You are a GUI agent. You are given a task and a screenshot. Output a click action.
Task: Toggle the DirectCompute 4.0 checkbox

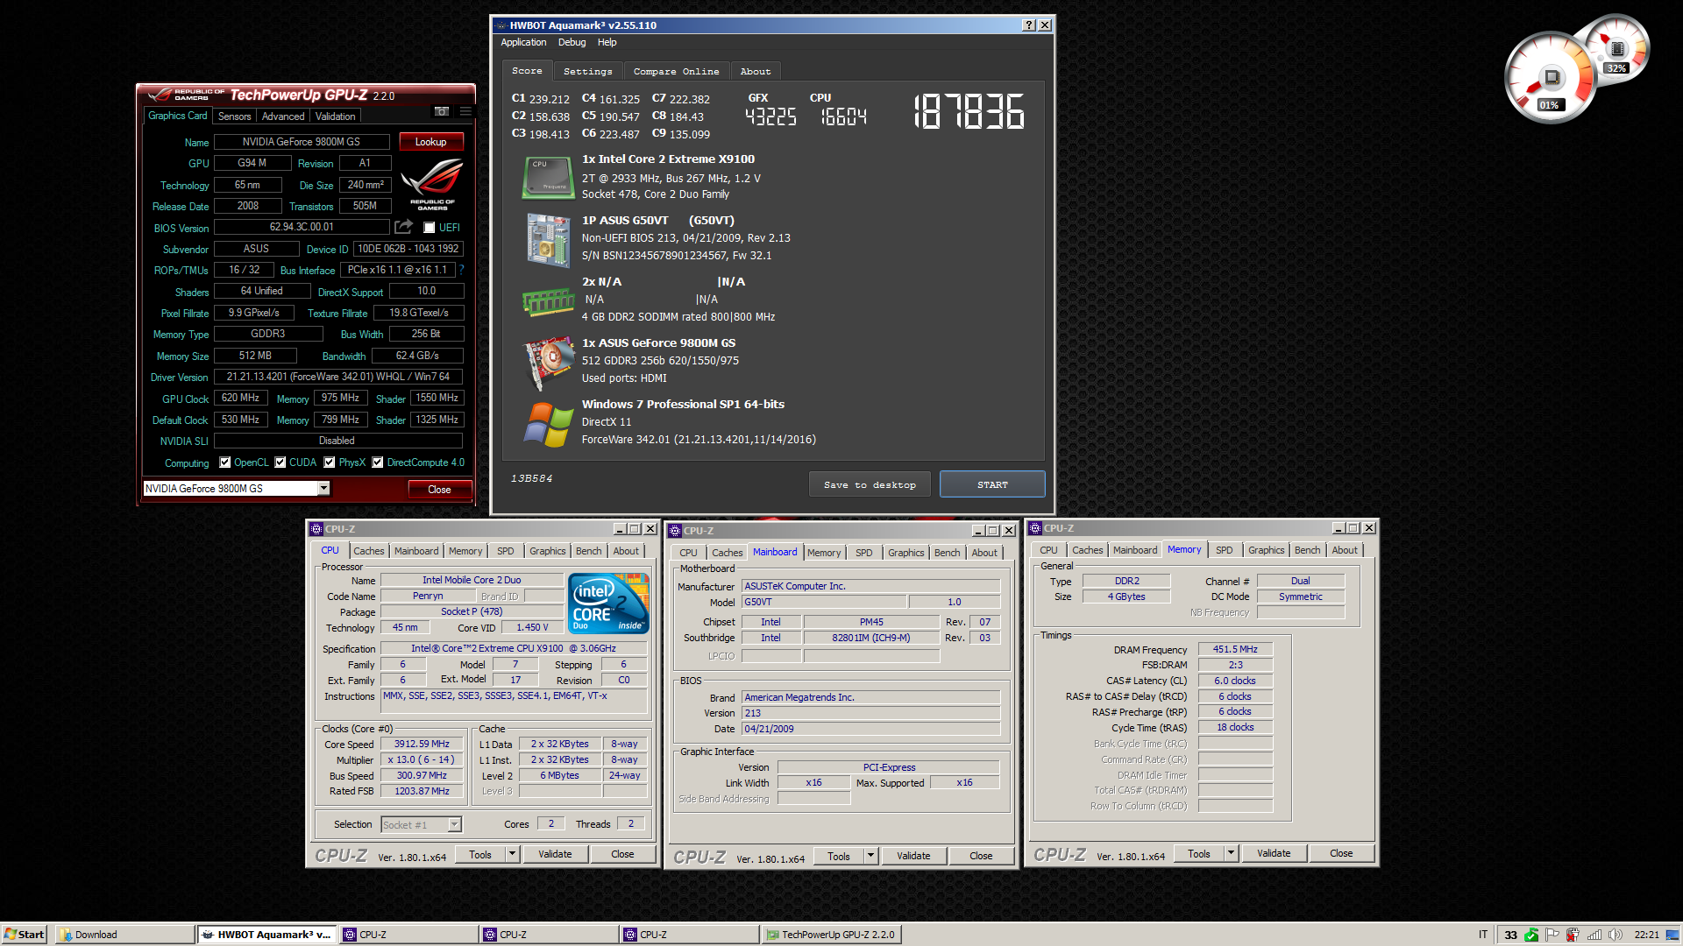378,462
